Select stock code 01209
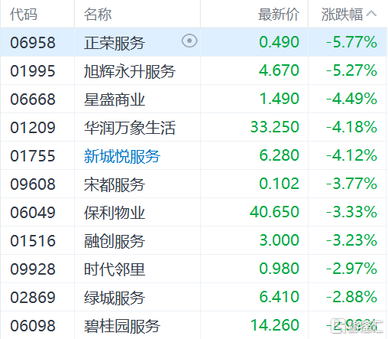388x339 pixels. (x=33, y=127)
